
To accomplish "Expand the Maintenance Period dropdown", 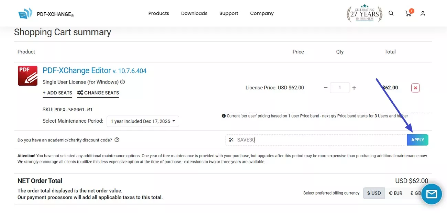I will 143,121.
